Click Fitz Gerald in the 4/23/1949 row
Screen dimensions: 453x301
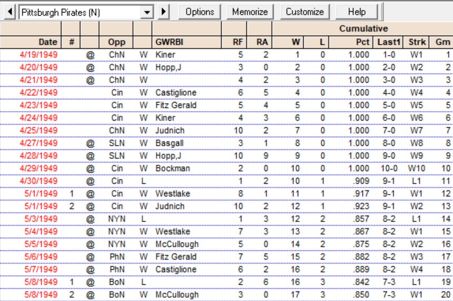tap(176, 105)
